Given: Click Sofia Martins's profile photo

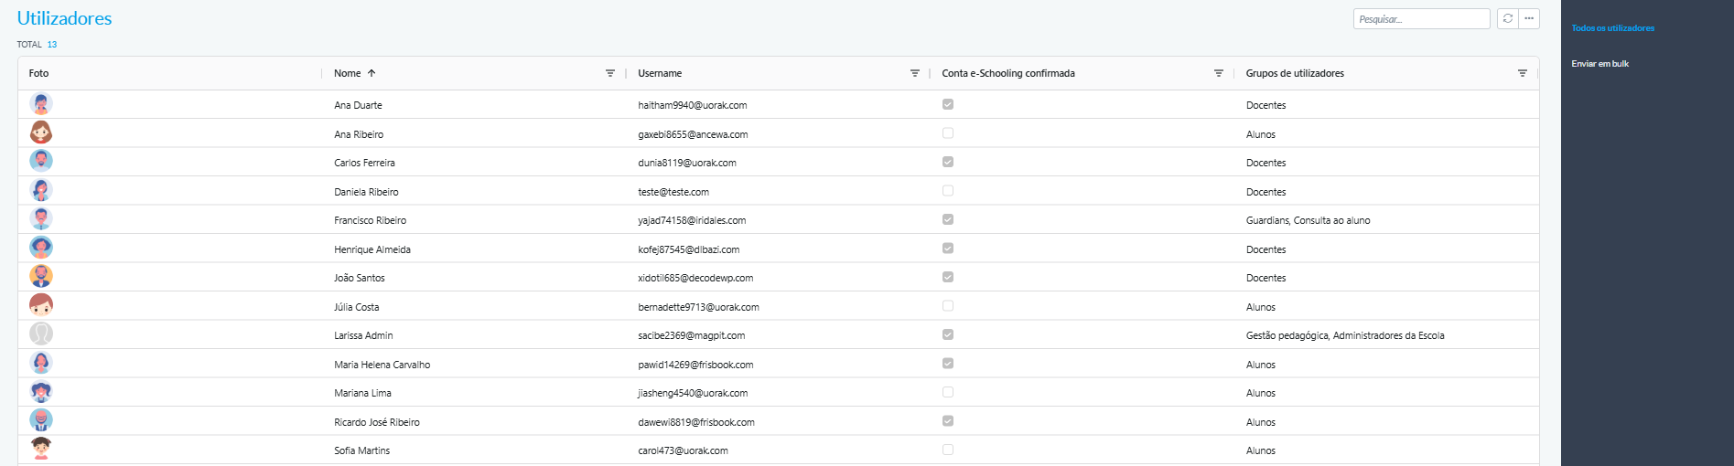Looking at the screenshot, I should point(41,449).
